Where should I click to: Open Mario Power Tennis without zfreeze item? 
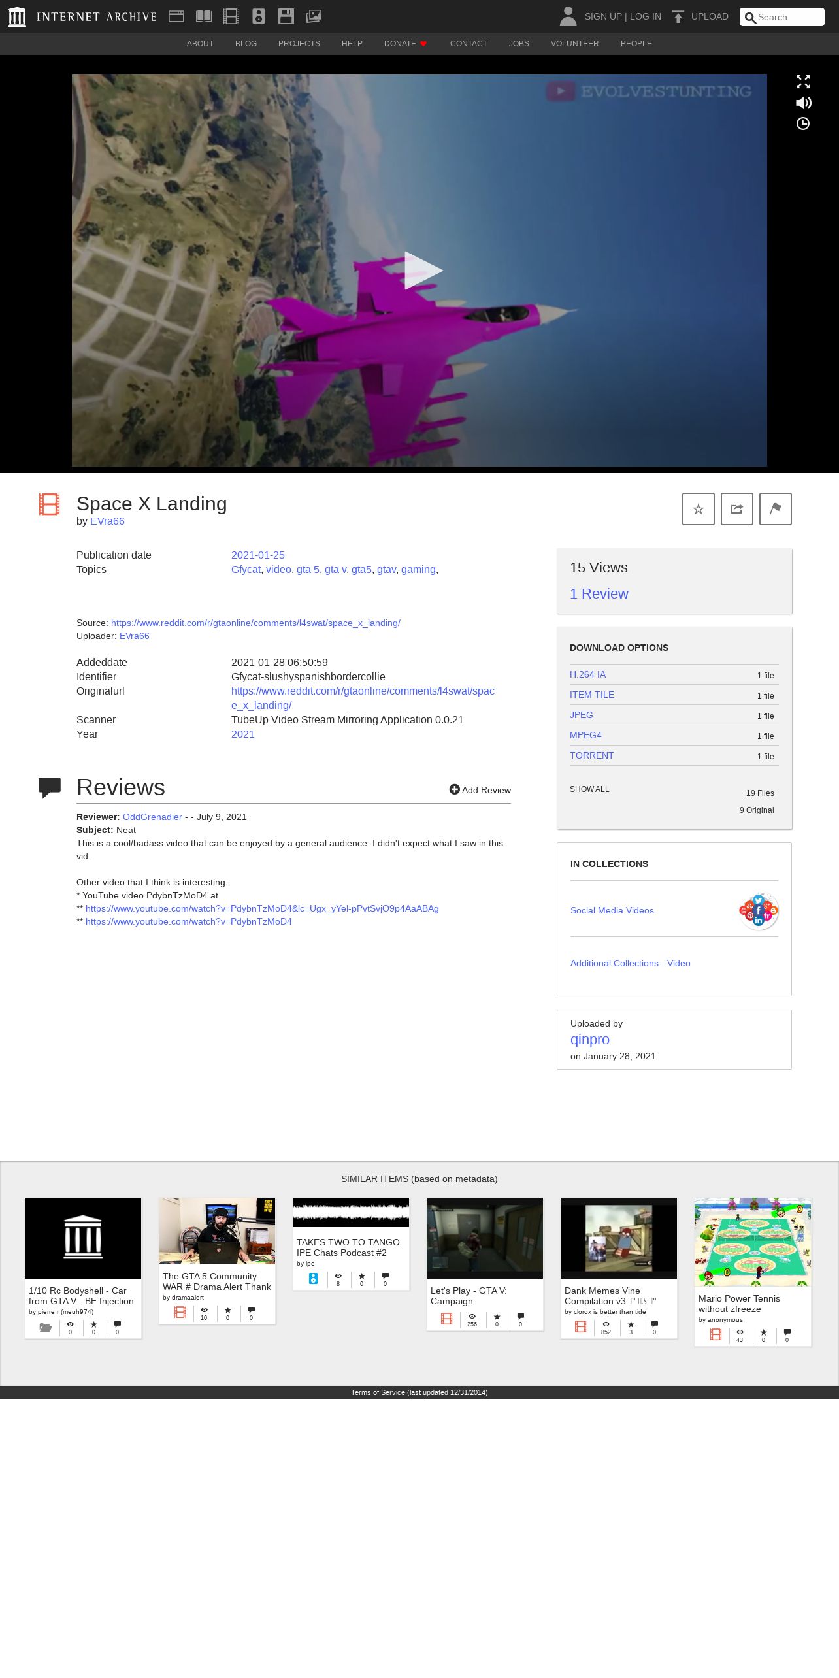tap(753, 1272)
